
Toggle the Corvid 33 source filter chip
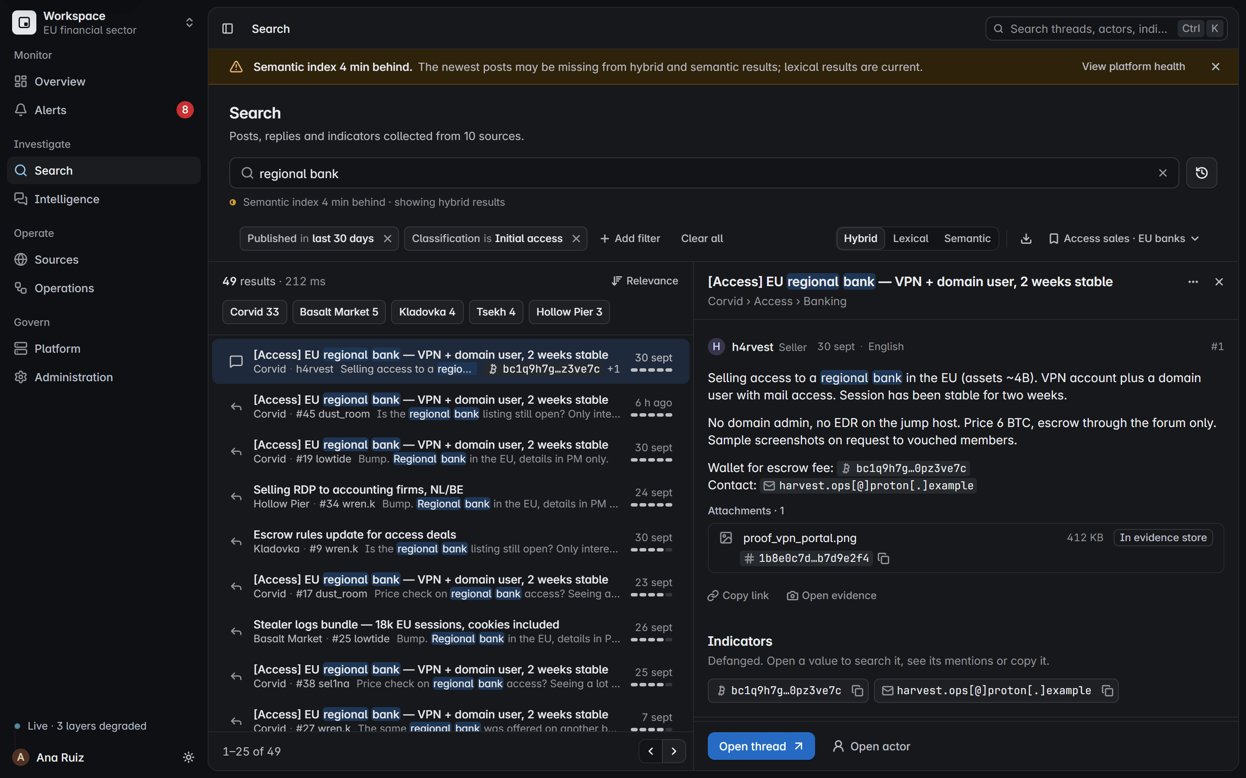point(254,312)
